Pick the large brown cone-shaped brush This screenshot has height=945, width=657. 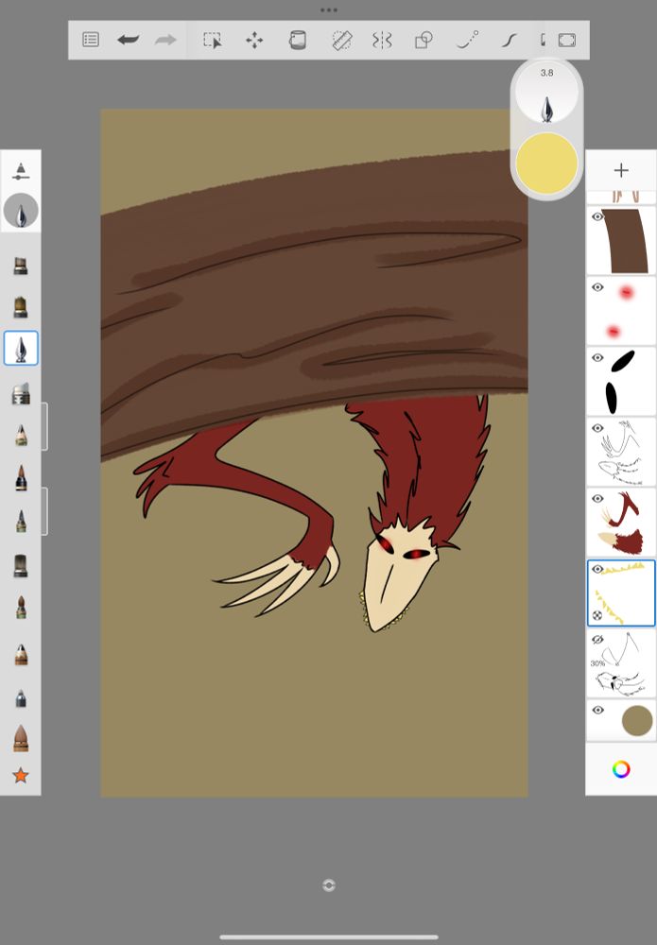(x=21, y=738)
